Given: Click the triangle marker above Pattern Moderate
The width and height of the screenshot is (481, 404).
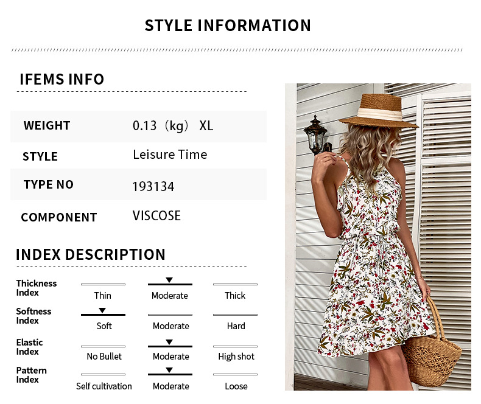Looking at the screenshot, I should point(169,370).
